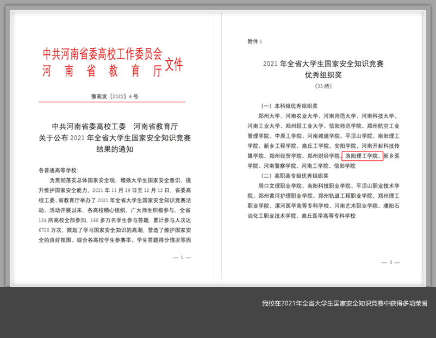Click the document number 豫高发〔2022〕6号
Screen dimensions: 436x338
coord(114,96)
